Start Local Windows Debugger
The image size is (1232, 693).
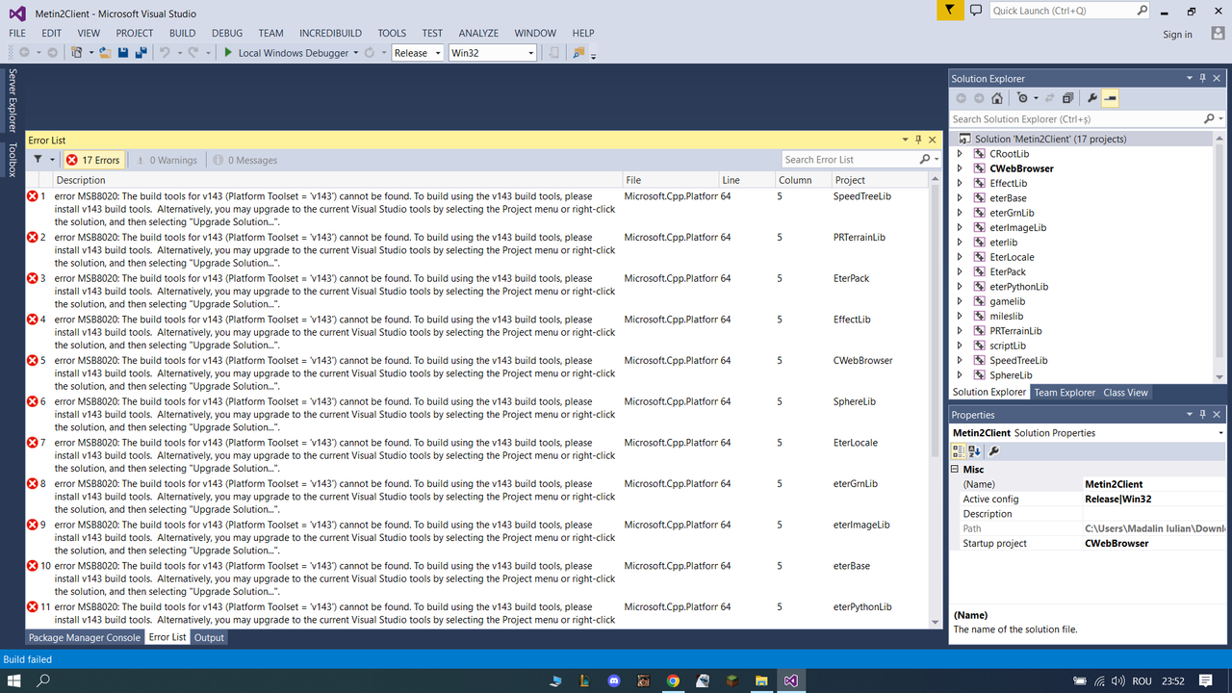pos(286,53)
